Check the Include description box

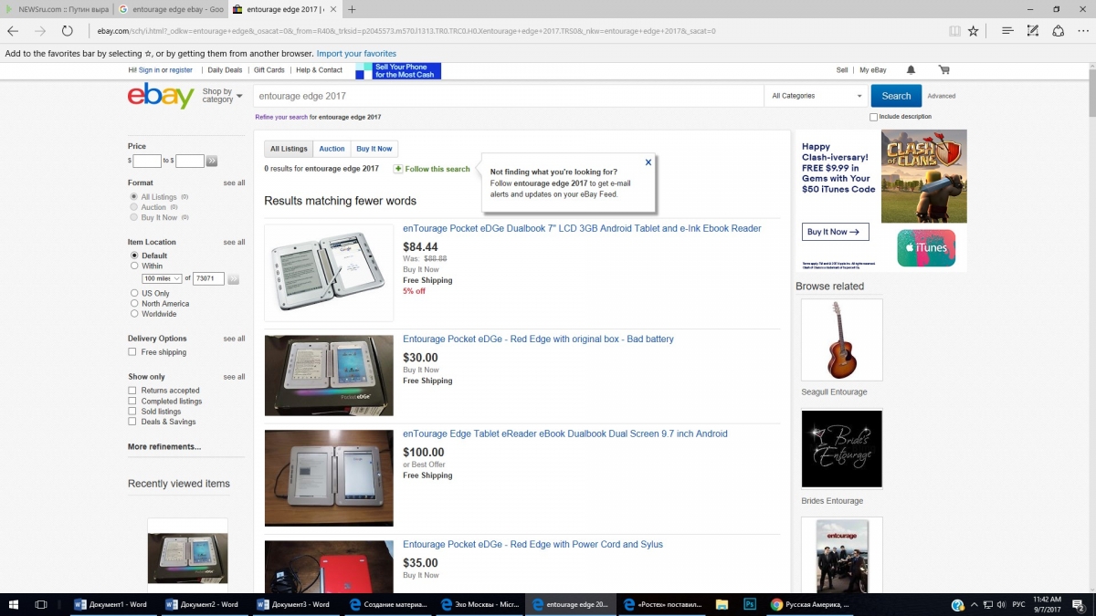pyautogui.click(x=874, y=117)
